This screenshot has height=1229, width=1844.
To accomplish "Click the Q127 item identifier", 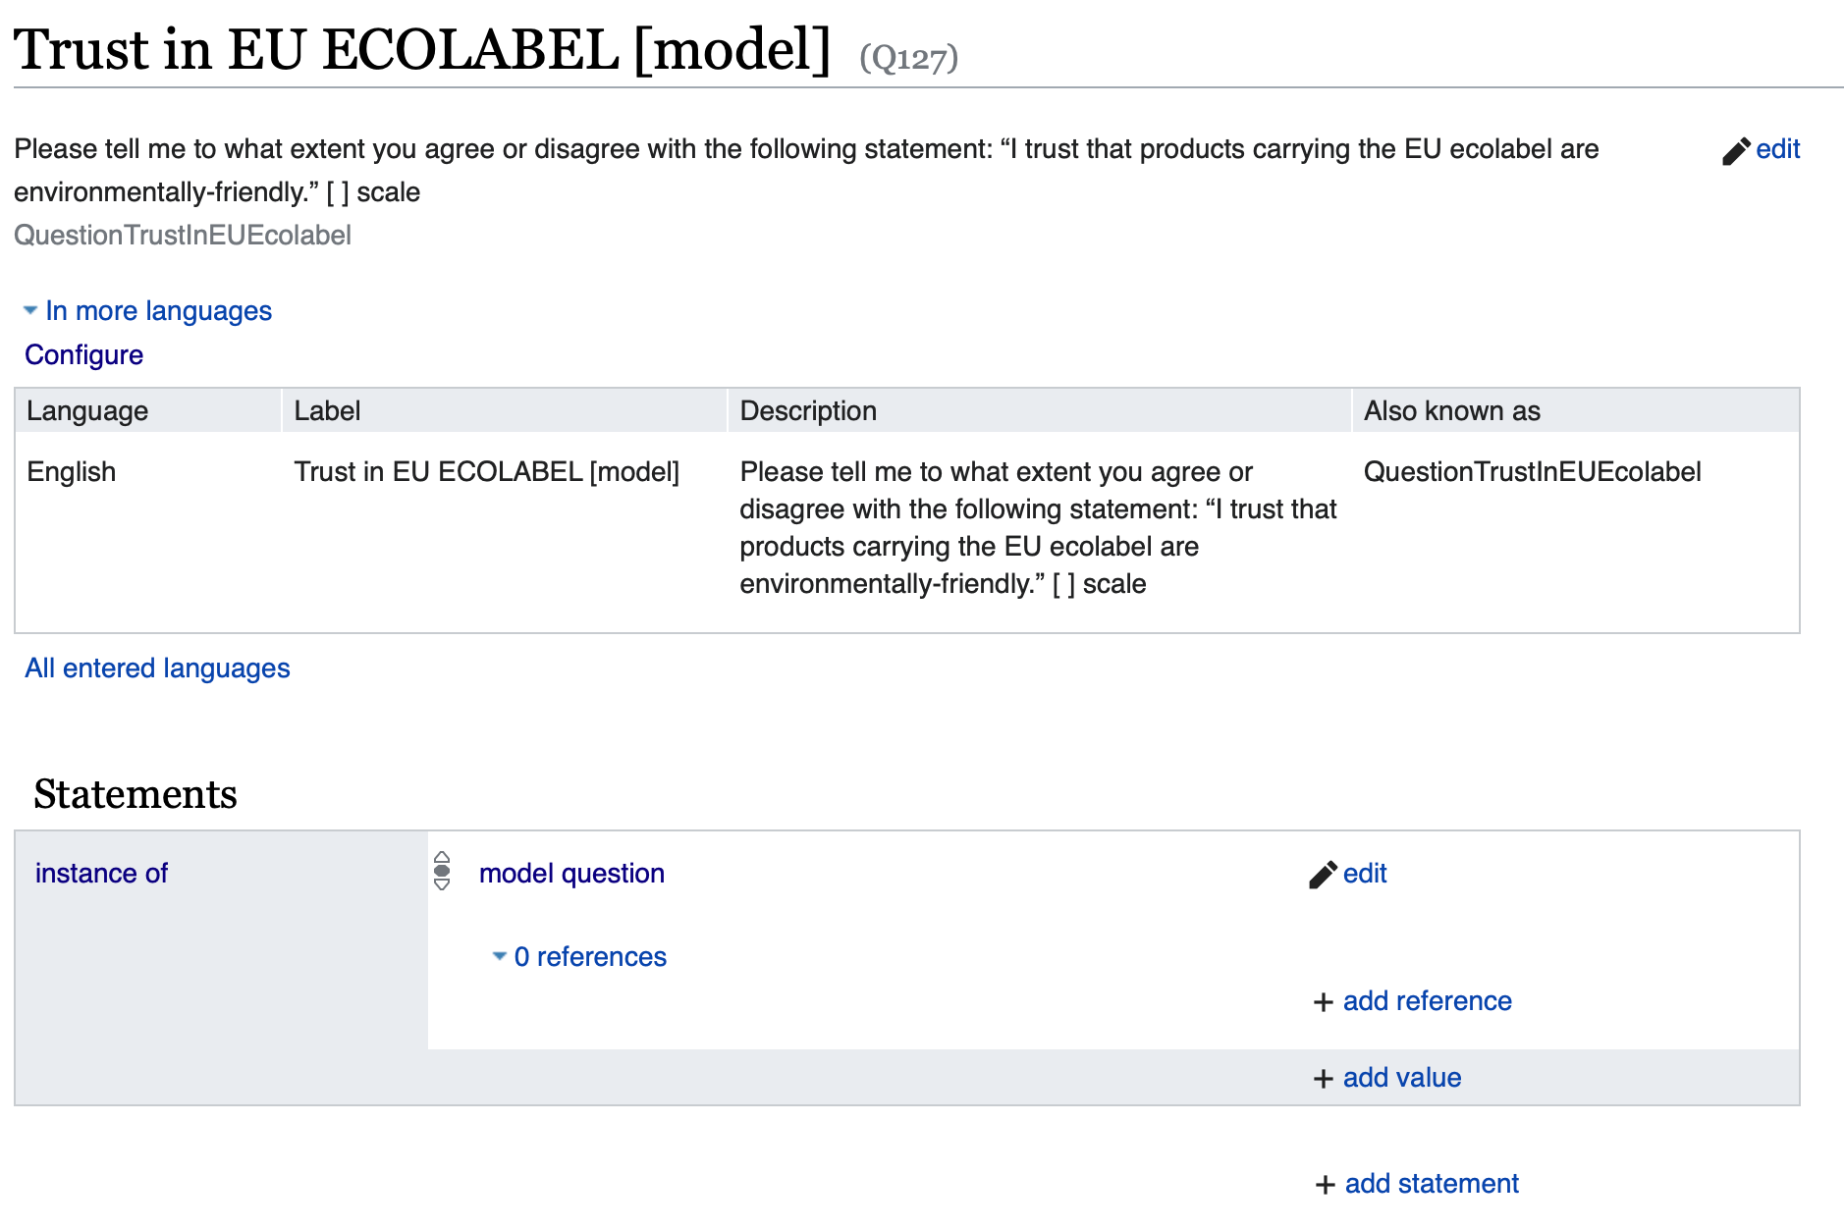I will click(908, 59).
